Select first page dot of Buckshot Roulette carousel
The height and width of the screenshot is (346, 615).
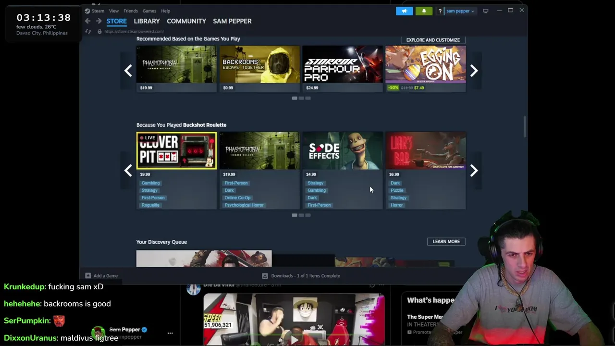[x=295, y=215]
